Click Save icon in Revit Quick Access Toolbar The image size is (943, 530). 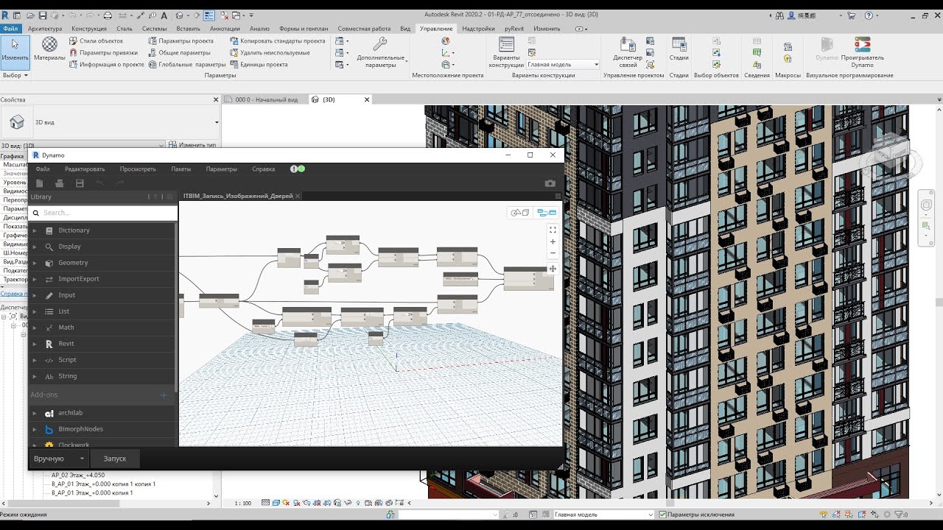click(43, 15)
